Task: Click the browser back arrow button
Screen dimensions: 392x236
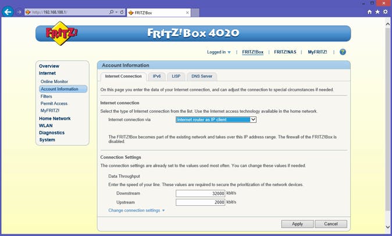Action: pyautogui.click(x=8, y=12)
